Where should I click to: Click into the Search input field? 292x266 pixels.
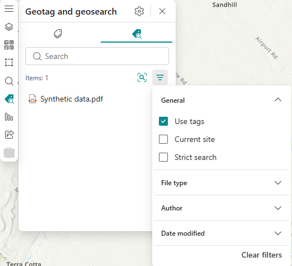pyautogui.click(x=97, y=56)
